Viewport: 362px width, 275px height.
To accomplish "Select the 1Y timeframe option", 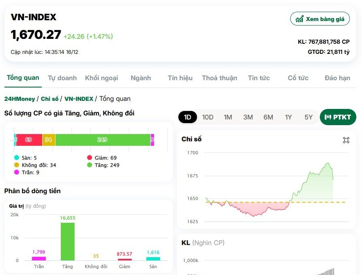I will coord(288,117).
